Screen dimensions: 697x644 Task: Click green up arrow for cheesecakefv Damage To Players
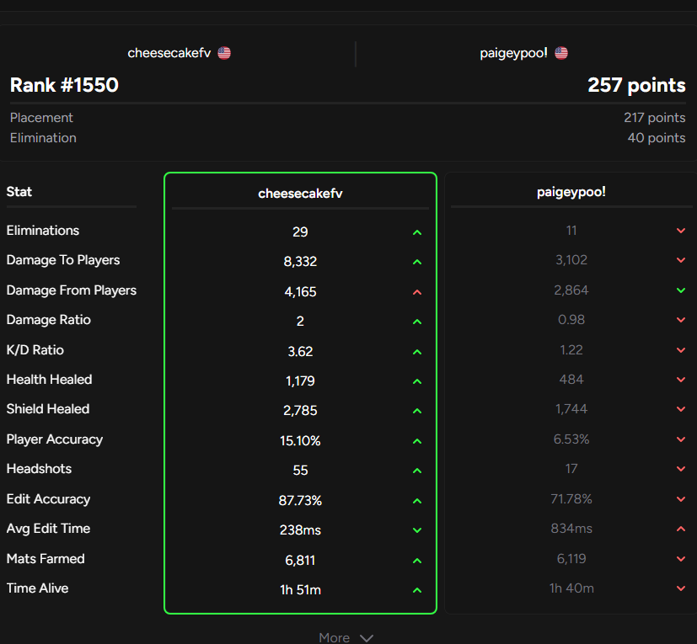[417, 262]
